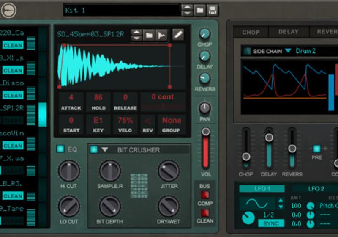Viewport: 338px width, 237px height.
Task: Select the Hold value 86
Action: pyautogui.click(x=98, y=97)
